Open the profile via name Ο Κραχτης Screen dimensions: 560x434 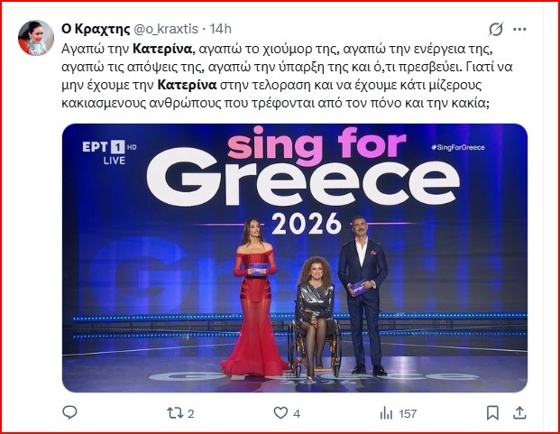point(91,28)
